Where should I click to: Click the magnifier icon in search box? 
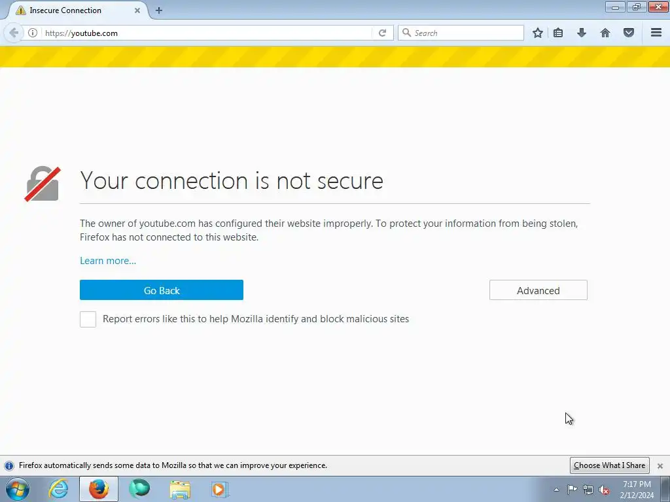tap(406, 33)
